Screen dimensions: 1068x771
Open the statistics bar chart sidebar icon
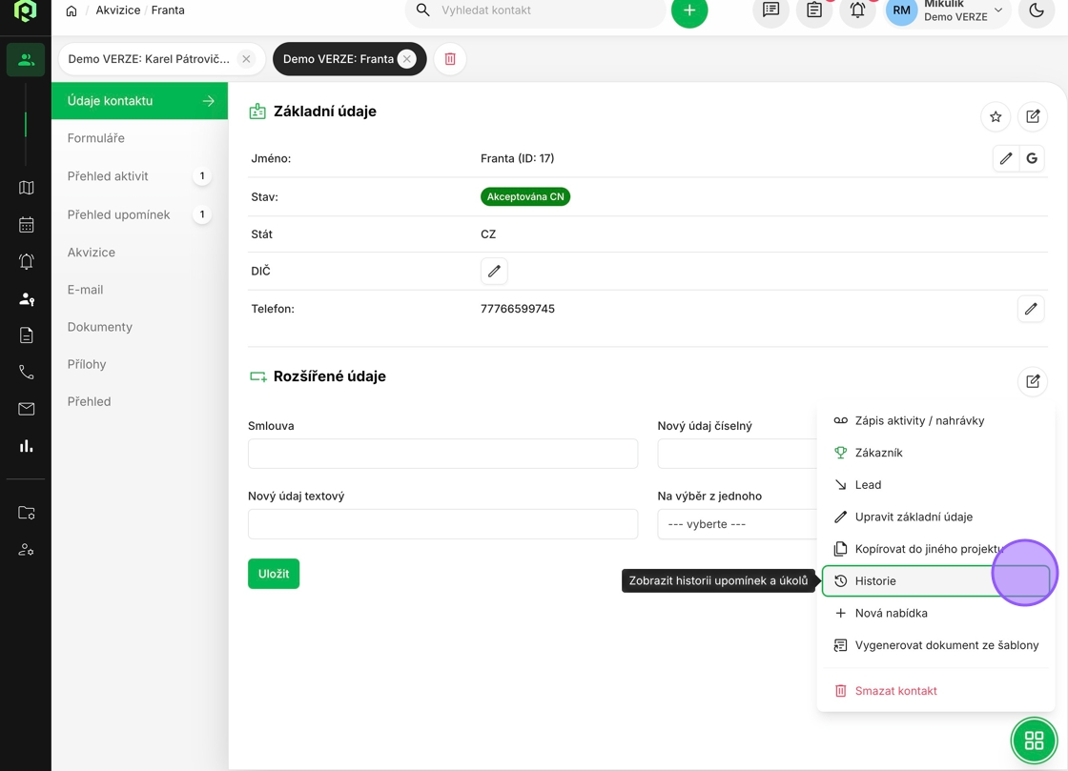(x=27, y=446)
